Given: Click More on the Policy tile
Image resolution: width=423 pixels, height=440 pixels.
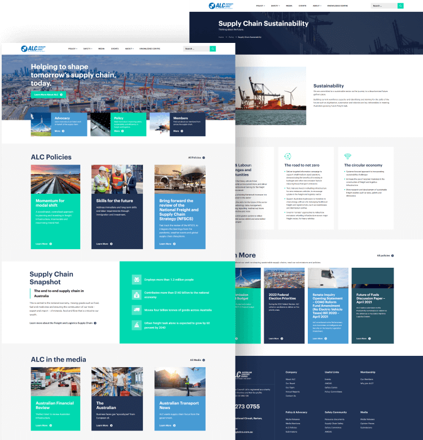Looking at the screenshot, I should (x=119, y=131).
